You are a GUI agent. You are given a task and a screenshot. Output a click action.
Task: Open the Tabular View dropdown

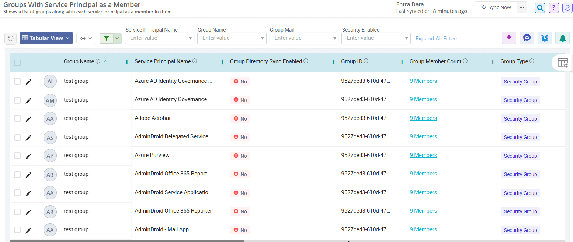point(46,38)
